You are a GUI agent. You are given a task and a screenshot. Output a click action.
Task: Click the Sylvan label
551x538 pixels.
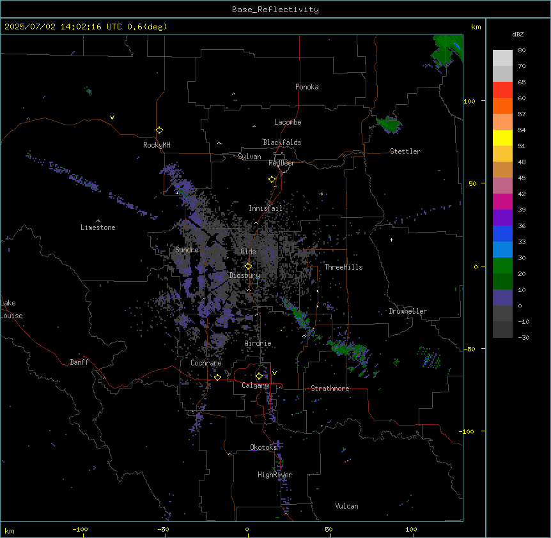point(249,157)
